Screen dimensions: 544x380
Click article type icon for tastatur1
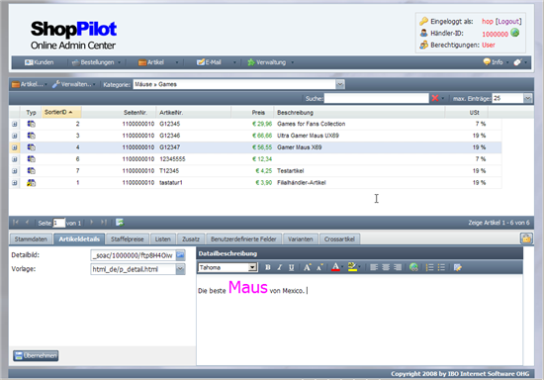pos(32,182)
